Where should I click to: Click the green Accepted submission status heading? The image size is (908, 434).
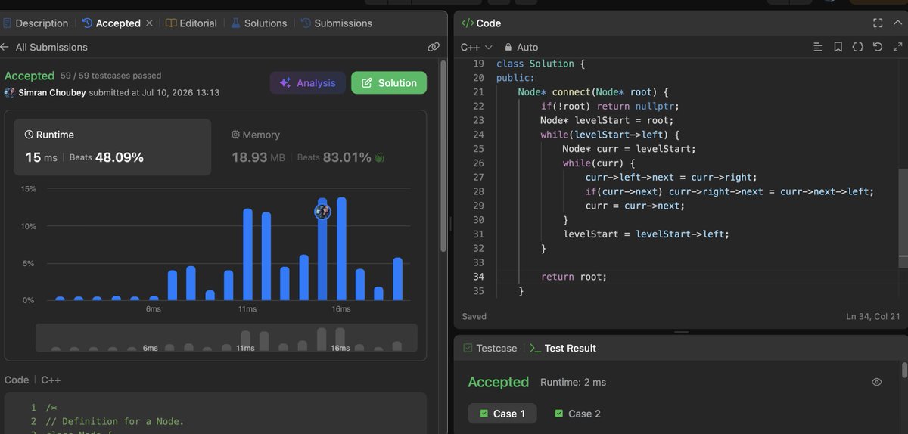[x=30, y=76]
